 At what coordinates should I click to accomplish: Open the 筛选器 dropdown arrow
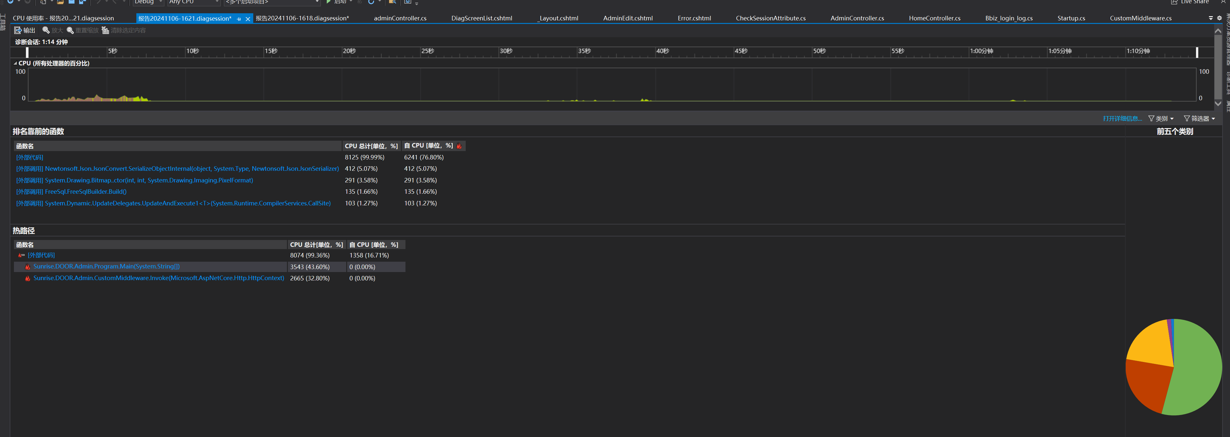point(1213,119)
